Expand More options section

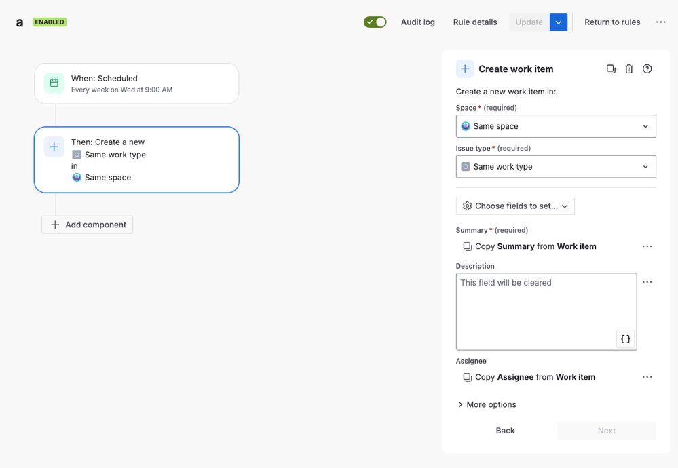(x=487, y=404)
